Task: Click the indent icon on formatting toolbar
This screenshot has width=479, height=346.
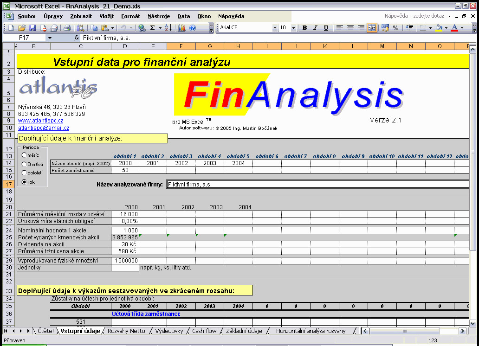Action: tap(409, 28)
